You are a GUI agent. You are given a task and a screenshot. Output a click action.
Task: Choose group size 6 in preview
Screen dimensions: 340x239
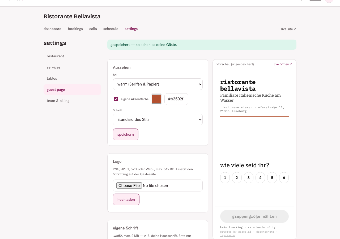[x=284, y=178]
